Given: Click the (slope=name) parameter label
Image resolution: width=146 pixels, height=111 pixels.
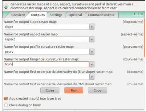Looking at the screenshot, I should [x=133, y=22].
